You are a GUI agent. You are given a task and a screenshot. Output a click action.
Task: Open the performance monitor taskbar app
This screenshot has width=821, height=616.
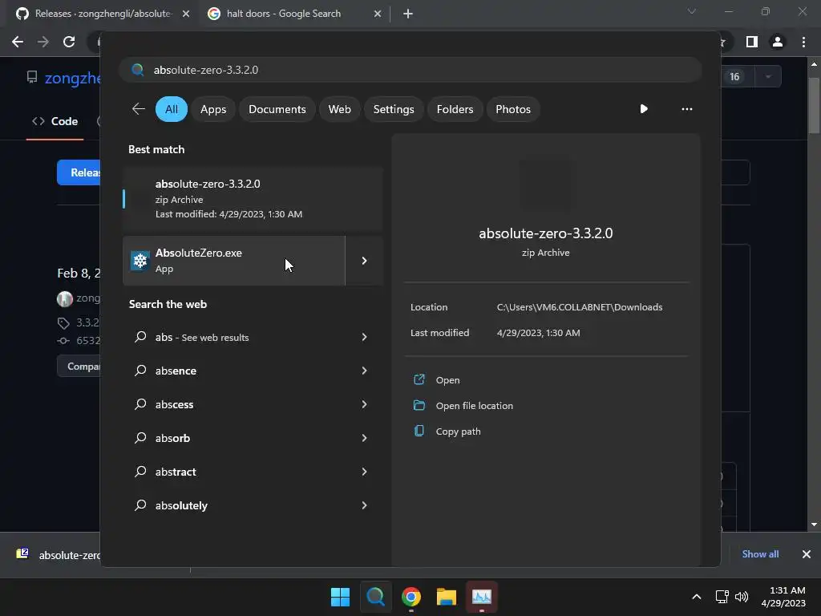[482, 597]
